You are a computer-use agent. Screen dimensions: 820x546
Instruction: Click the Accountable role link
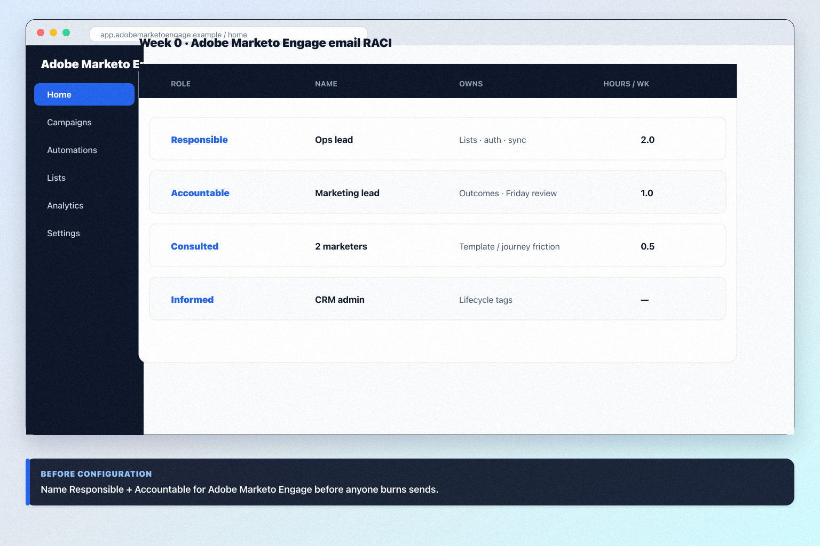[x=200, y=193]
